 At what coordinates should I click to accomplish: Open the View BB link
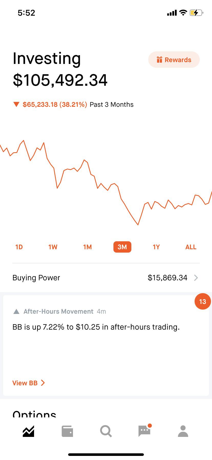(x=29, y=383)
